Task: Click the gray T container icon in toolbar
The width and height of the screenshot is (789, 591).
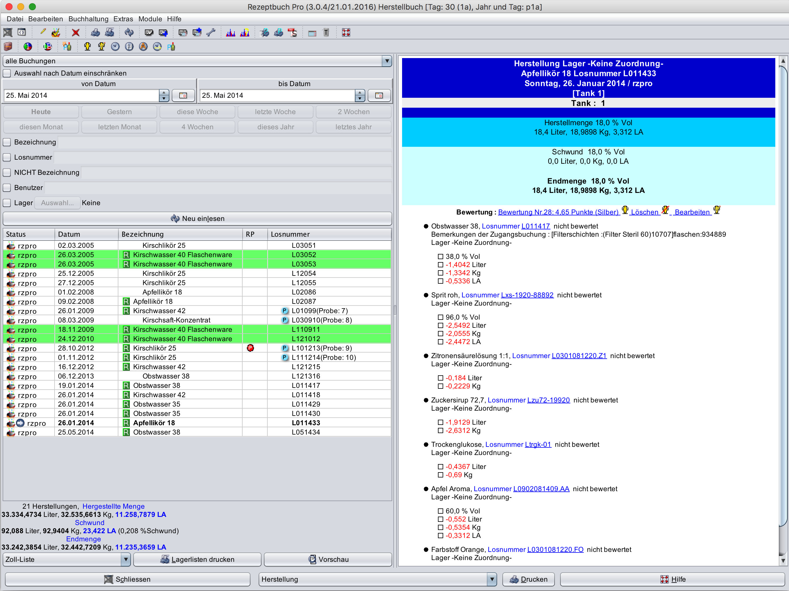Action: click(326, 33)
